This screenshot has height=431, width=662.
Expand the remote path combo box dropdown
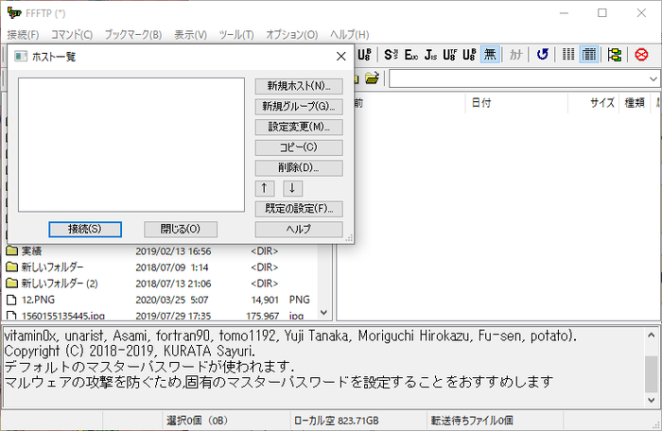tap(653, 79)
